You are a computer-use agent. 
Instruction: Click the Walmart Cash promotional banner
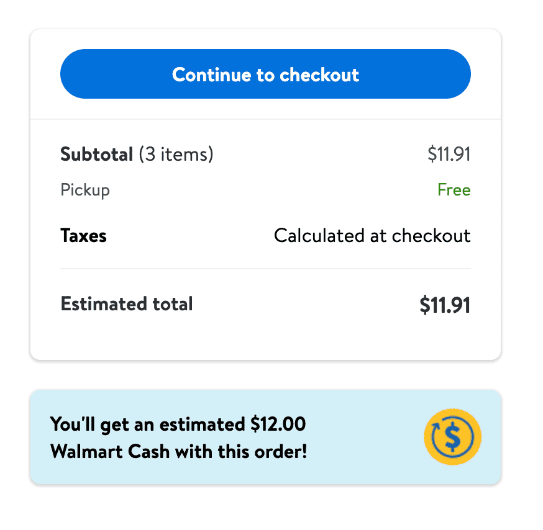[265, 437]
